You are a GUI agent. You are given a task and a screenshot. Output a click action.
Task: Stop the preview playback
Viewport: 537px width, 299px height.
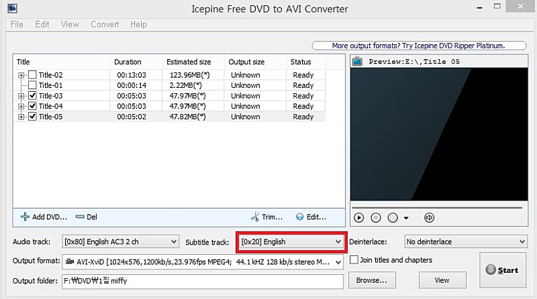coord(376,218)
